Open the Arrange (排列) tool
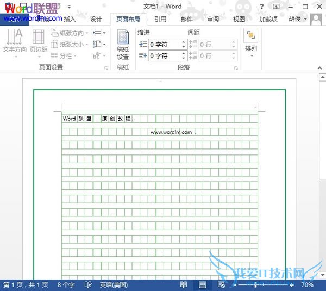The width and height of the screenshot is (326, 291). pyautogui.click(x=251, y=42)
